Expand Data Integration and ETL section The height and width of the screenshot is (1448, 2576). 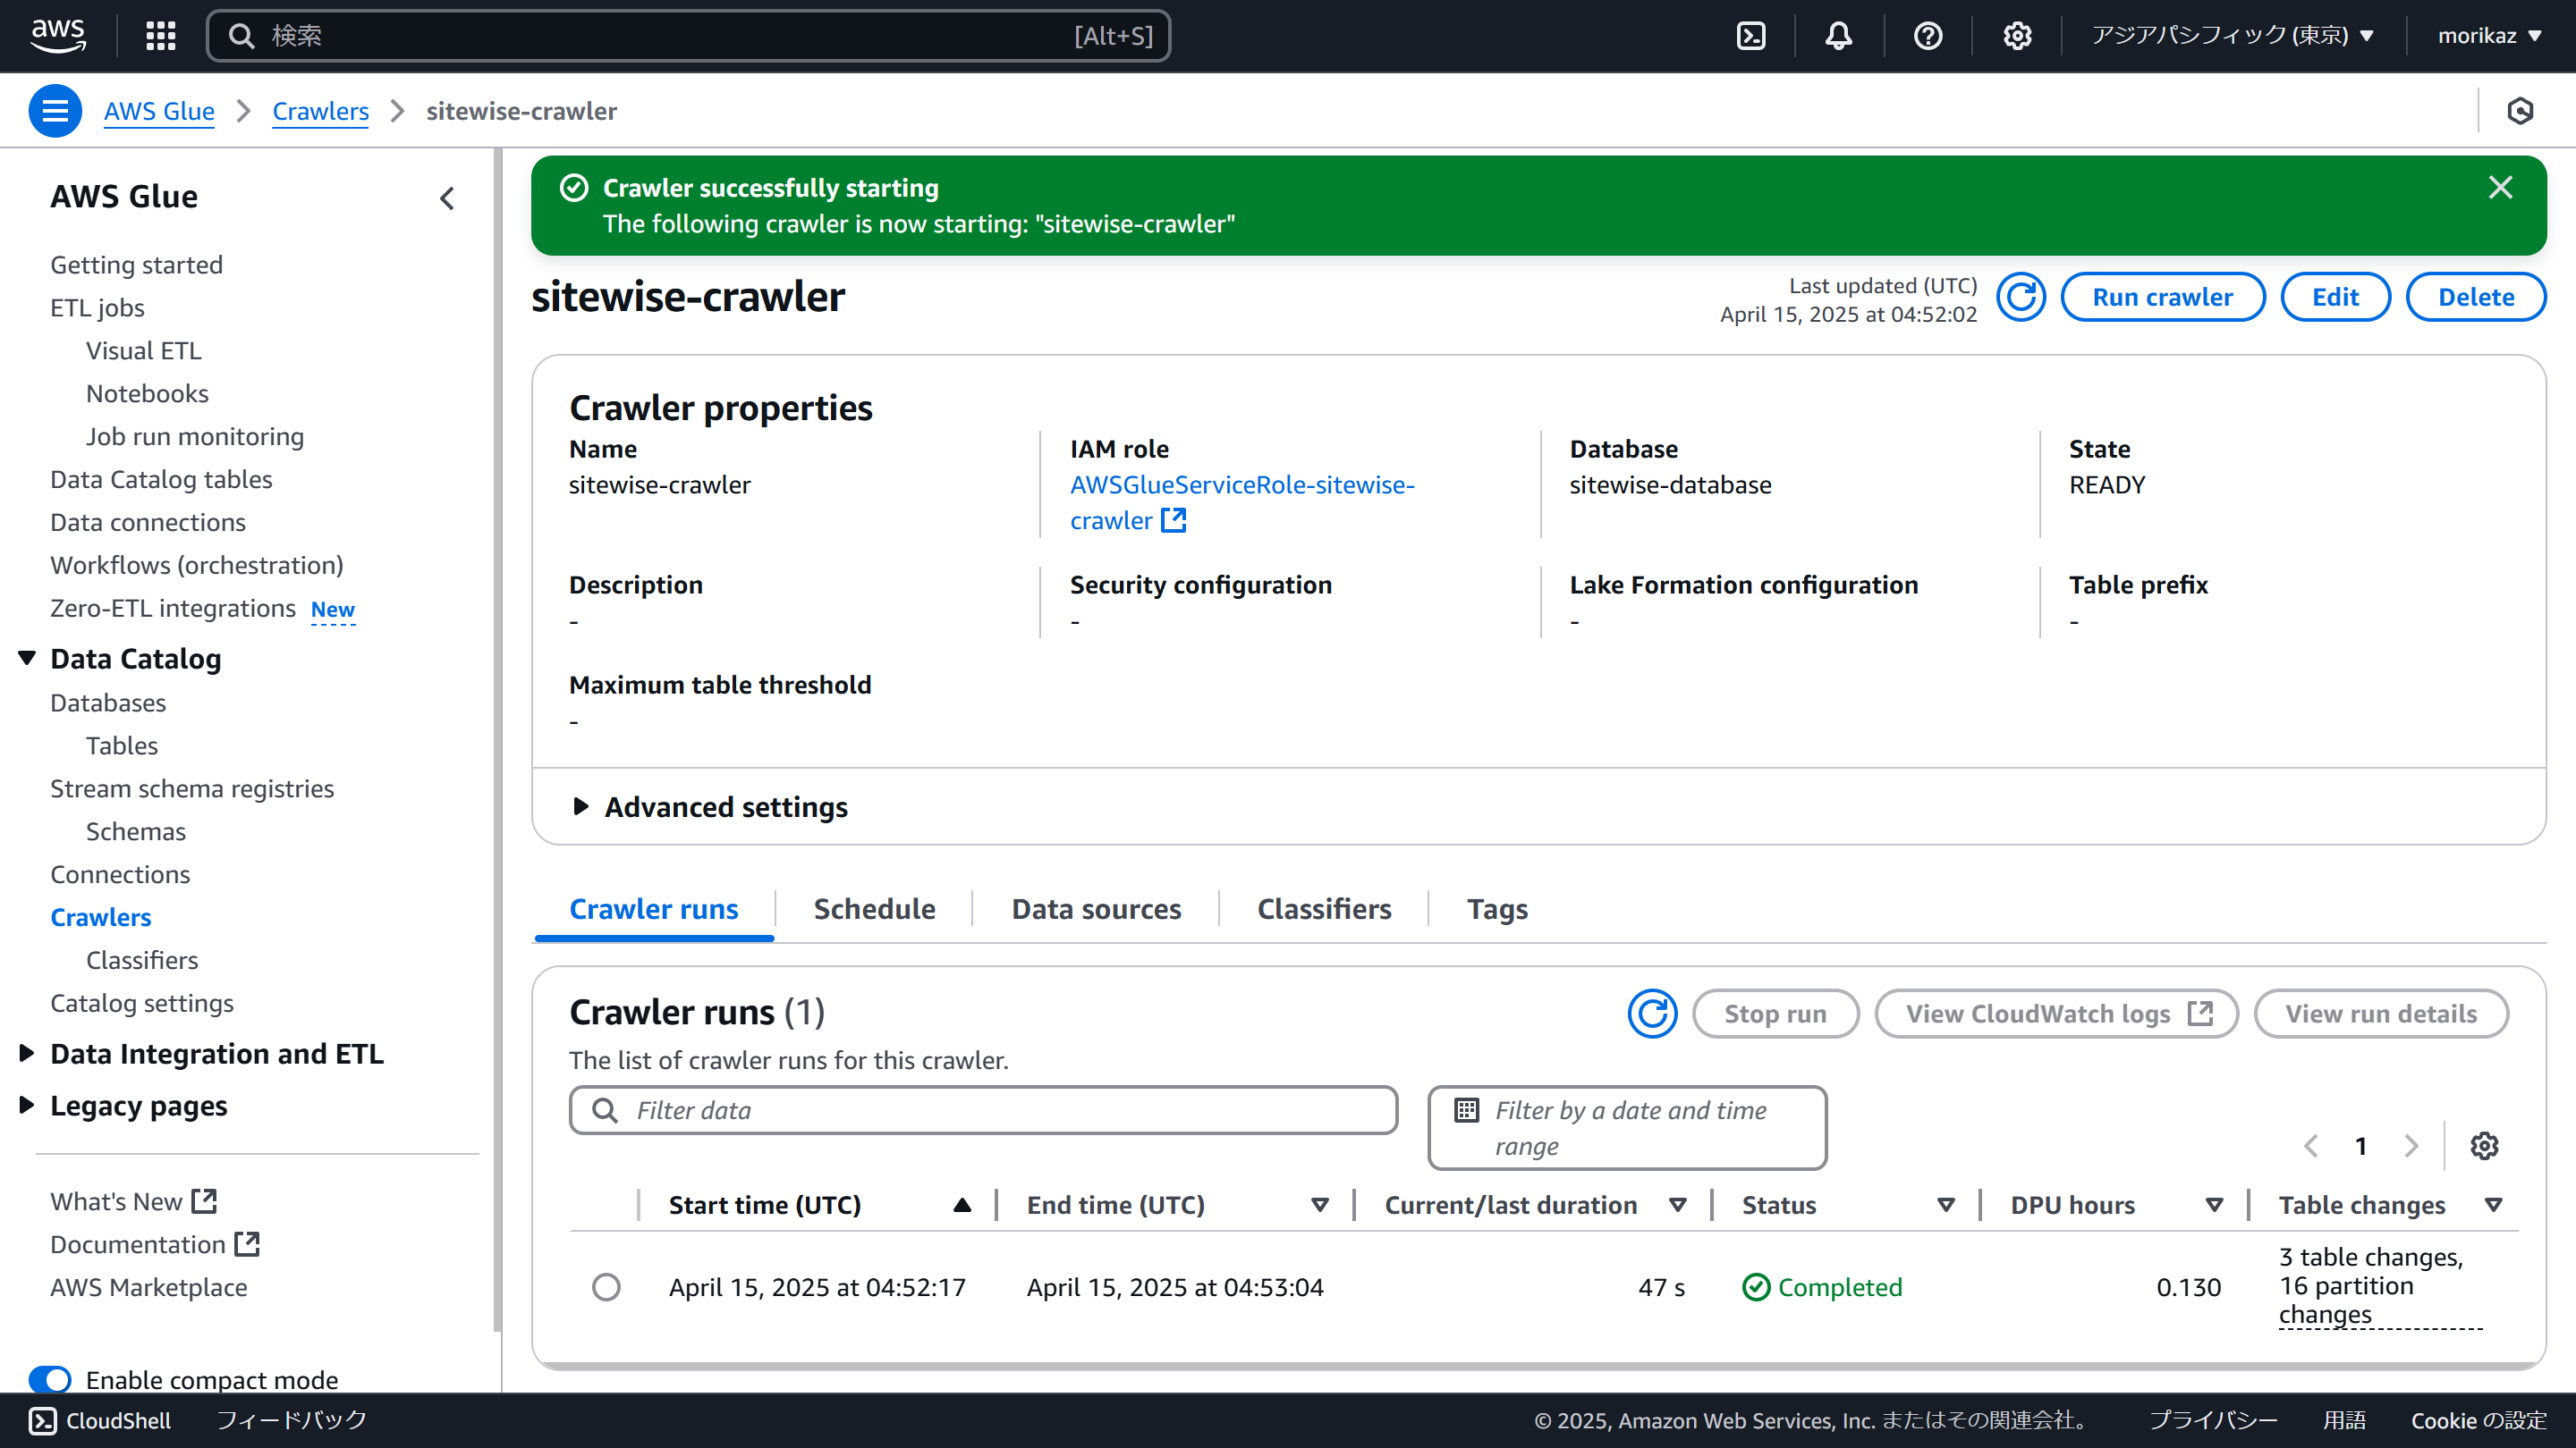216,1053
